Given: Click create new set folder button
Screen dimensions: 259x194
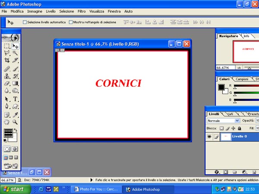Looking at the screenshot, I should click(234, 172).
